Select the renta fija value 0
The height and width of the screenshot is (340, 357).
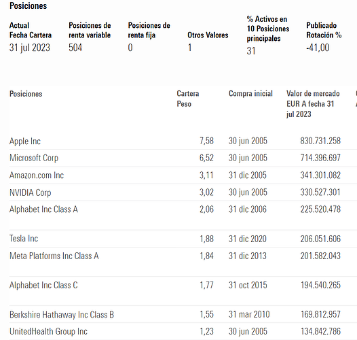point(130,48)
